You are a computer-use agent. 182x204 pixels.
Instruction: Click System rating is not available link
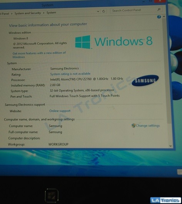70,74
